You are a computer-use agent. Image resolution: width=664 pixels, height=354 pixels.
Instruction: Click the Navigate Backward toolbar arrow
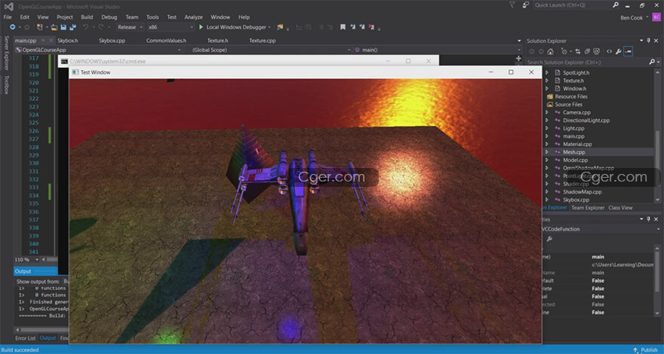click(x=12, y=27)
